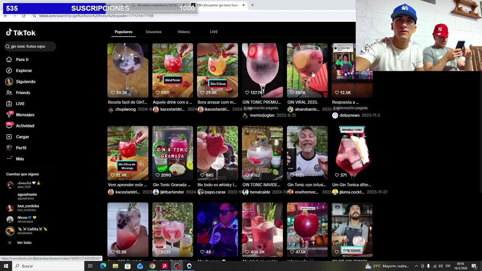Open File Explorer from taskbar
This screenshot has height=271, width=482.
(115, 266)
